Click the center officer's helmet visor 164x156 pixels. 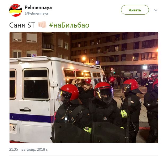104,92
